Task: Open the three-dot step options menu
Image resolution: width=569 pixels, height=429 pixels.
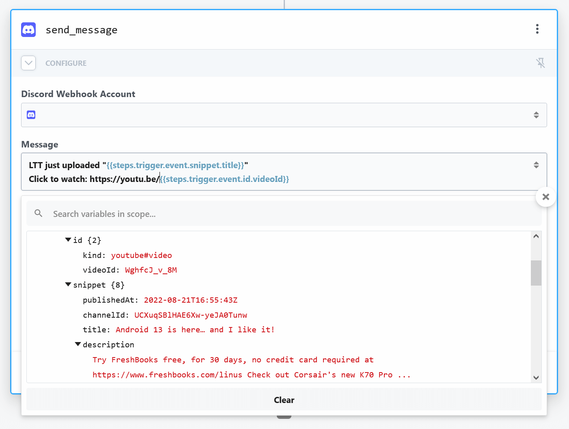Action: click(537, 29)
